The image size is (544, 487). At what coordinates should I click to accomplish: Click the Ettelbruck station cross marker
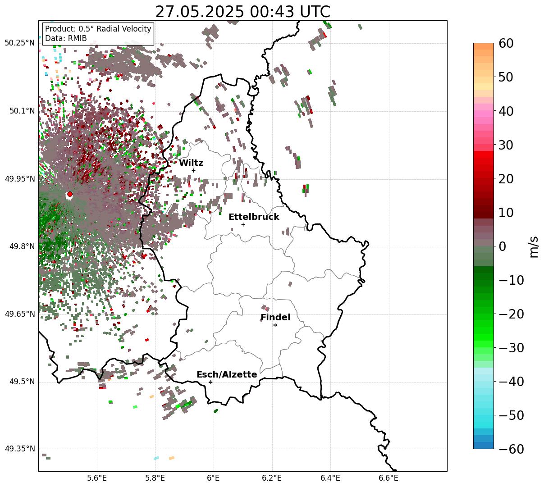(243, 224)
